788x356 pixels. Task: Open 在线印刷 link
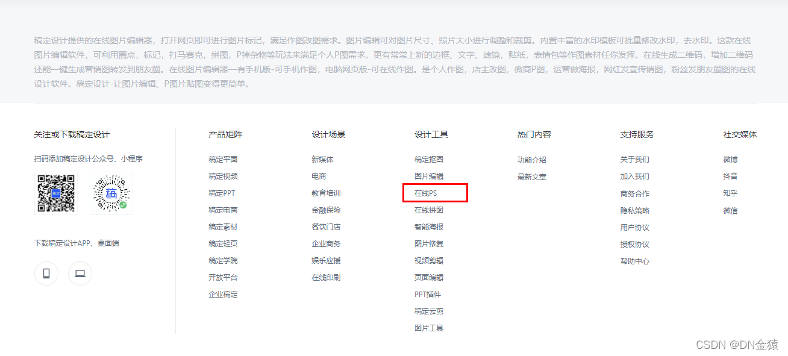tap(326, 278)
